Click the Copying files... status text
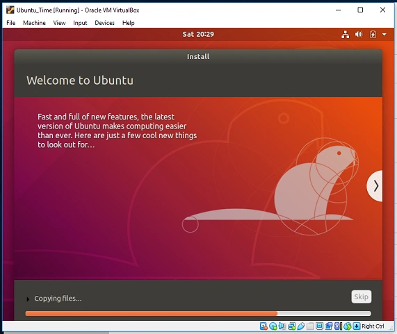Image resolution: width=397 pixels, height=334 pixels. [58, 299]
